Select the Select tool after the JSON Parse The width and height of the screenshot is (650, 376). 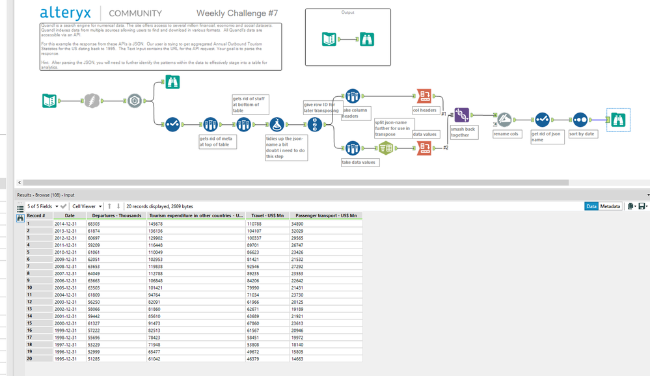172,124
